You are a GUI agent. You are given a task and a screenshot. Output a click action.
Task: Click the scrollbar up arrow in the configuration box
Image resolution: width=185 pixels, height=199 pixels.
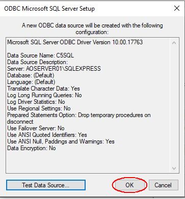pos(174,43)
